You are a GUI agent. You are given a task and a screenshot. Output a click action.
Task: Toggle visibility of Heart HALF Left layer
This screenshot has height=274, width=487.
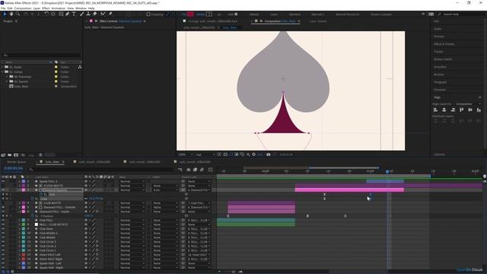(x=3, y=255)
